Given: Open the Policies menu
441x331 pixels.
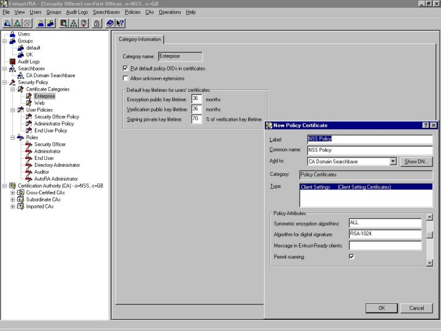Looking at the screenshot, I should point(132,12).
